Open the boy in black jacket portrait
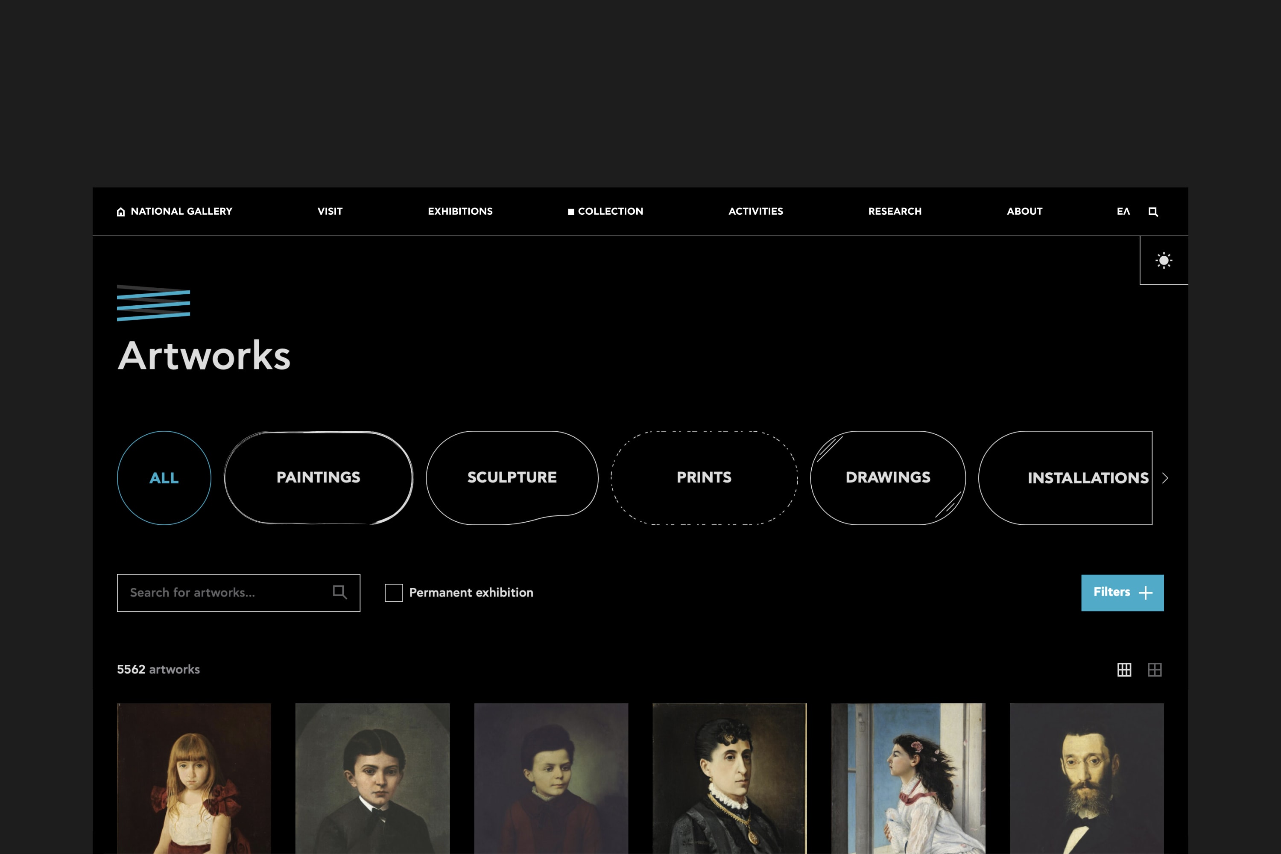The width and height of the screenshot is (1281, 854). coord(372,778)
